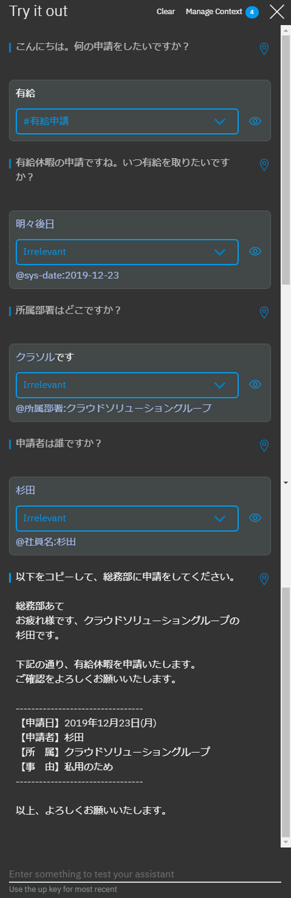
Task: Click location pin next to 所属部署はどこですか
Action: (264, 312)
